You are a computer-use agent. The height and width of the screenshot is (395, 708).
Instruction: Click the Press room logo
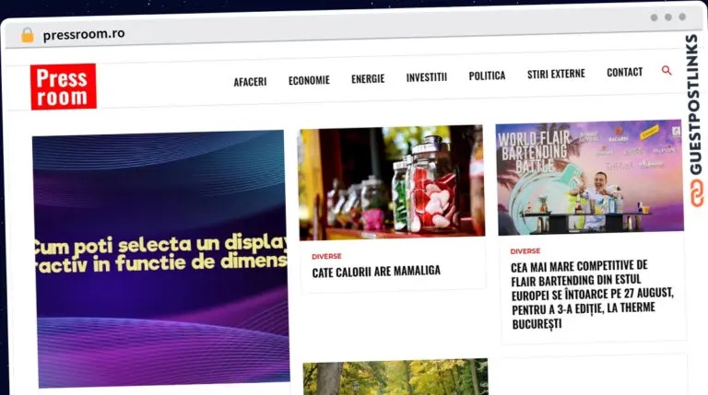pyautogui.click(x=64, y=87)
